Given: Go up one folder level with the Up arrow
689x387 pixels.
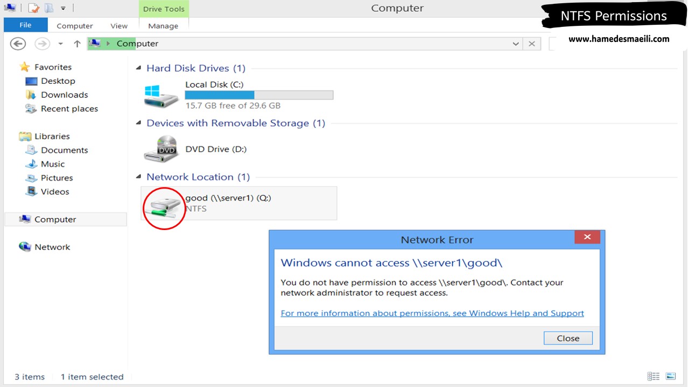Looking at the screenshot, I should pos(77,44).
